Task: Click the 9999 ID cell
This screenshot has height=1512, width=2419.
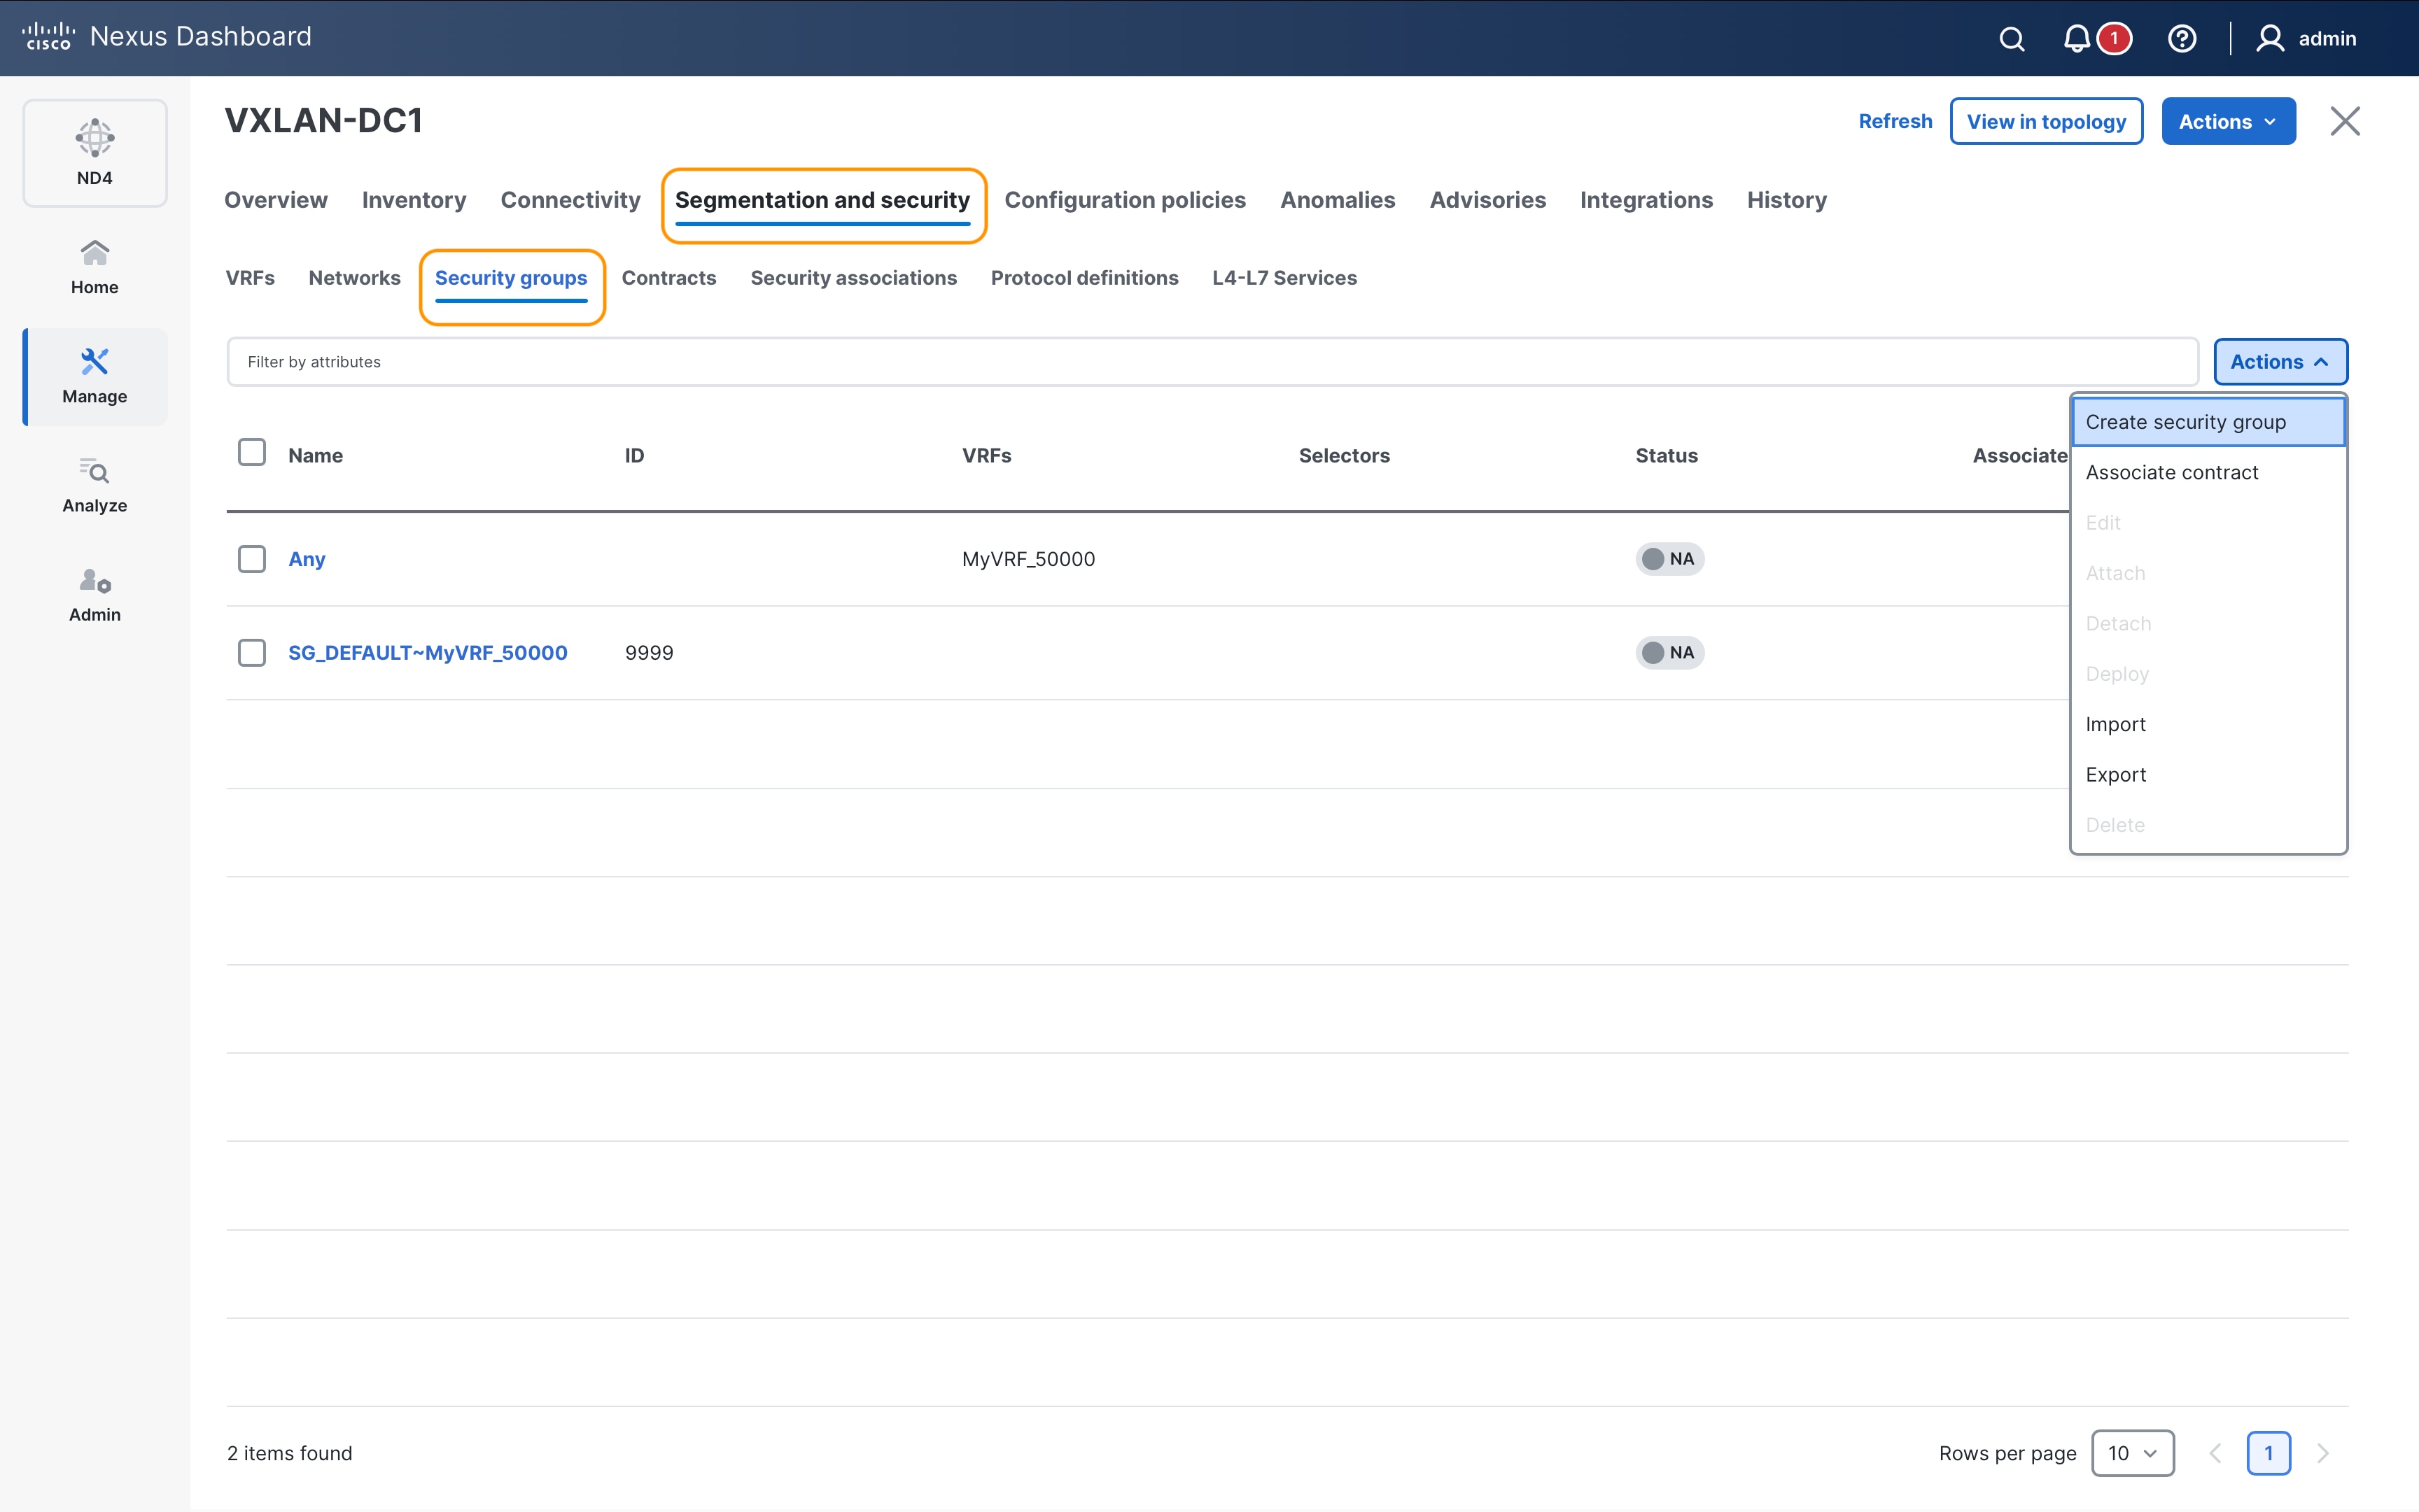Action: (650, 653)
